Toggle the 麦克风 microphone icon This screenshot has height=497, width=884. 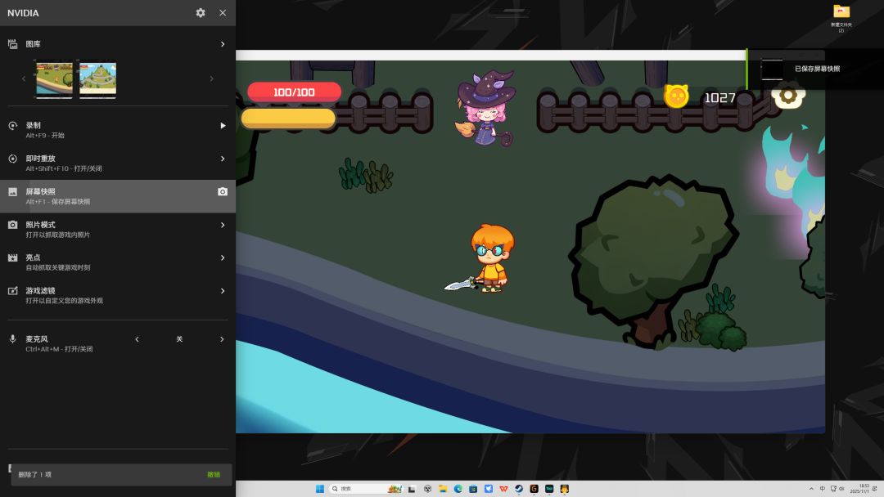[x=12, y=339]
